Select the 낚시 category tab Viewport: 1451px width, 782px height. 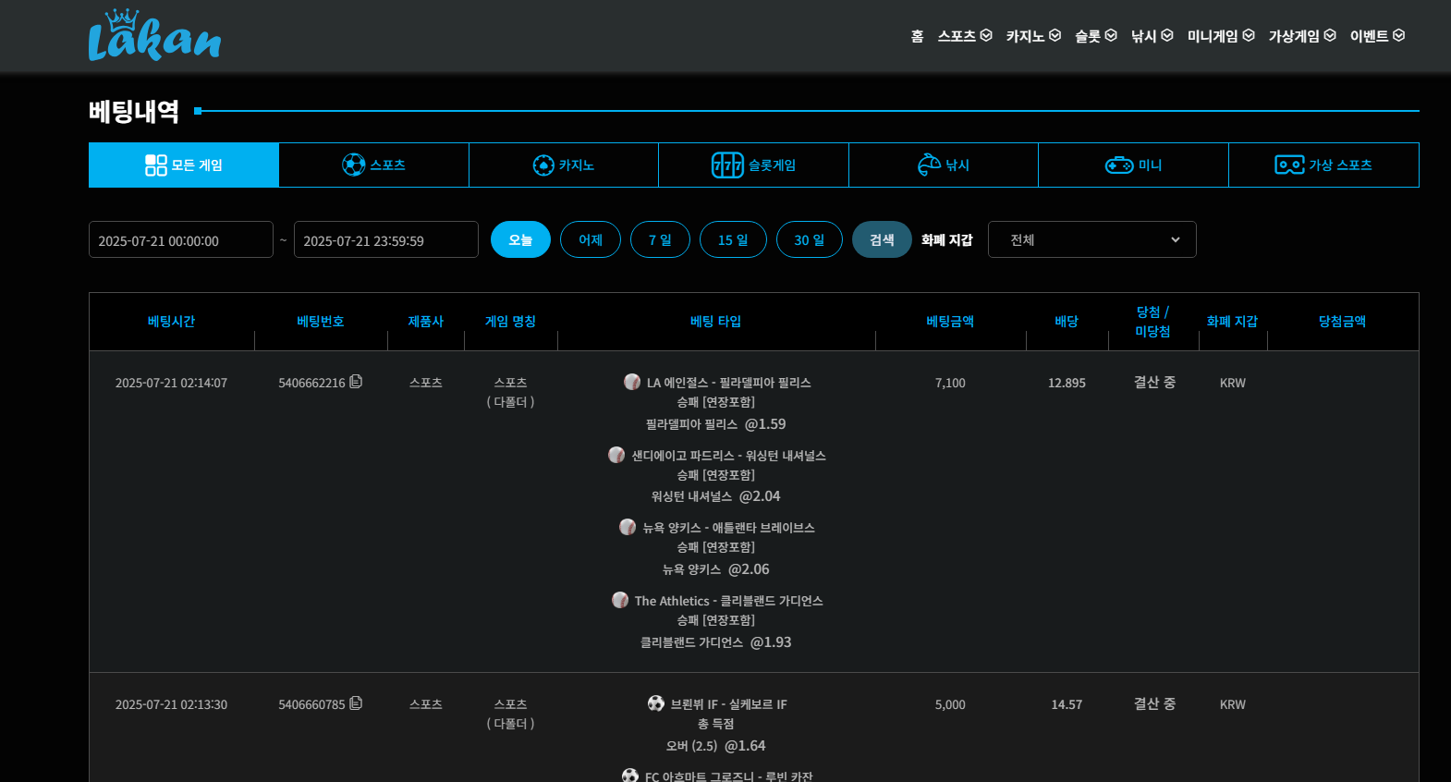pos(943,165)
